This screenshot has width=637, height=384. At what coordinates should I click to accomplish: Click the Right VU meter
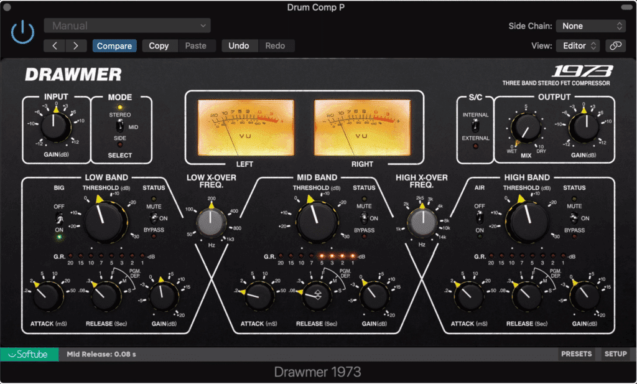click(362, 127)
